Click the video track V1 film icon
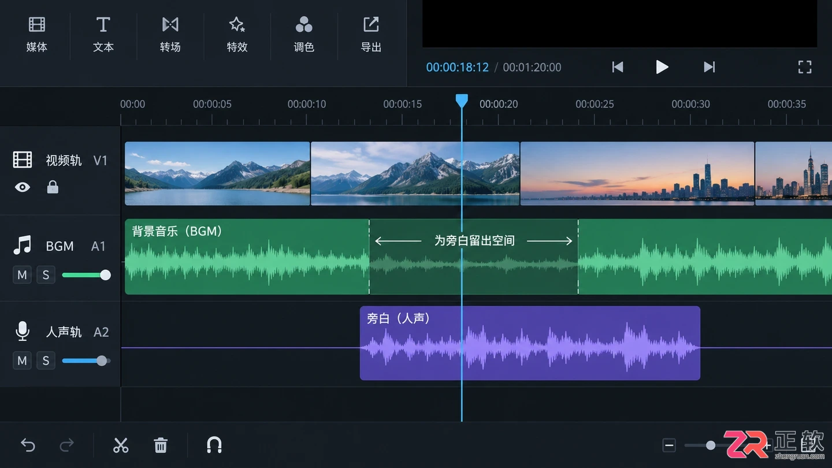 point(23,159)
